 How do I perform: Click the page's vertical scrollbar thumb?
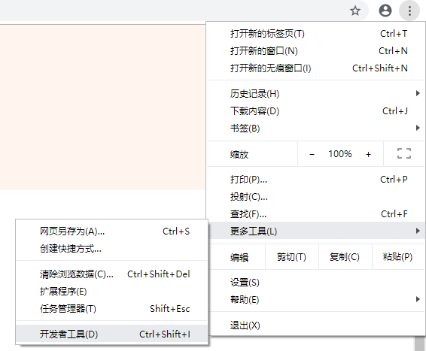pos(420,343)
